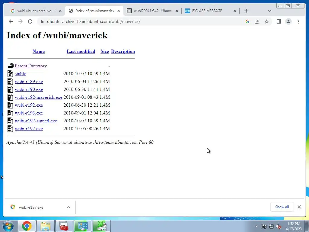Click the binary icon beside wubi-r193.exe
This screenshot has height=232, width=309.
(10, 113)
